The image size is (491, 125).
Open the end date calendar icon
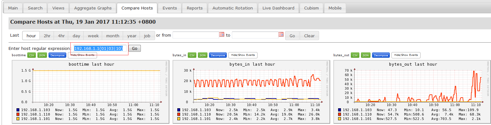coord(281,34)
